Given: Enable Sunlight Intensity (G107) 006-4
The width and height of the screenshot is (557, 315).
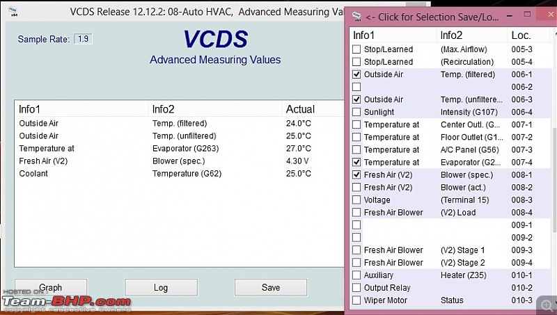Looking at the screenshot, I should tap(356, 112).
